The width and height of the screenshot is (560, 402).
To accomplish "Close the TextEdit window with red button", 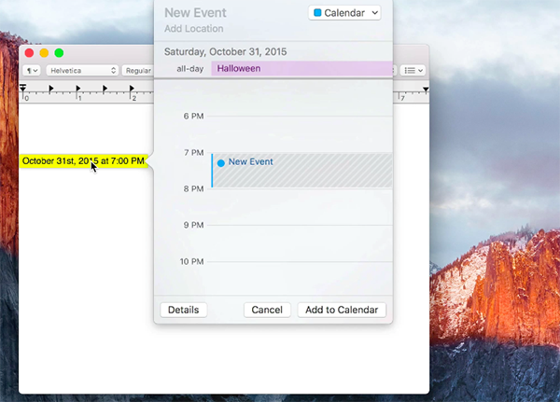I will [x=29, y=53].
